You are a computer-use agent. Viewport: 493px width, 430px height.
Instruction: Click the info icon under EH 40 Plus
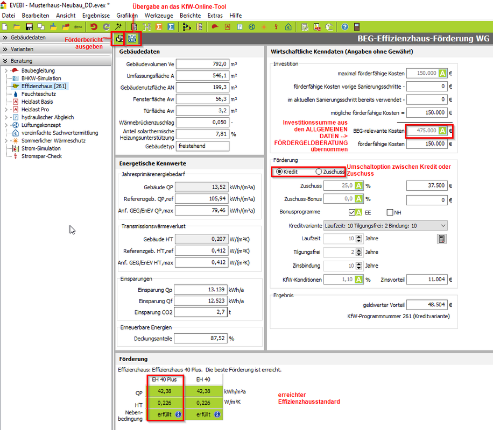pyautogui.click(x=178, y=414)
